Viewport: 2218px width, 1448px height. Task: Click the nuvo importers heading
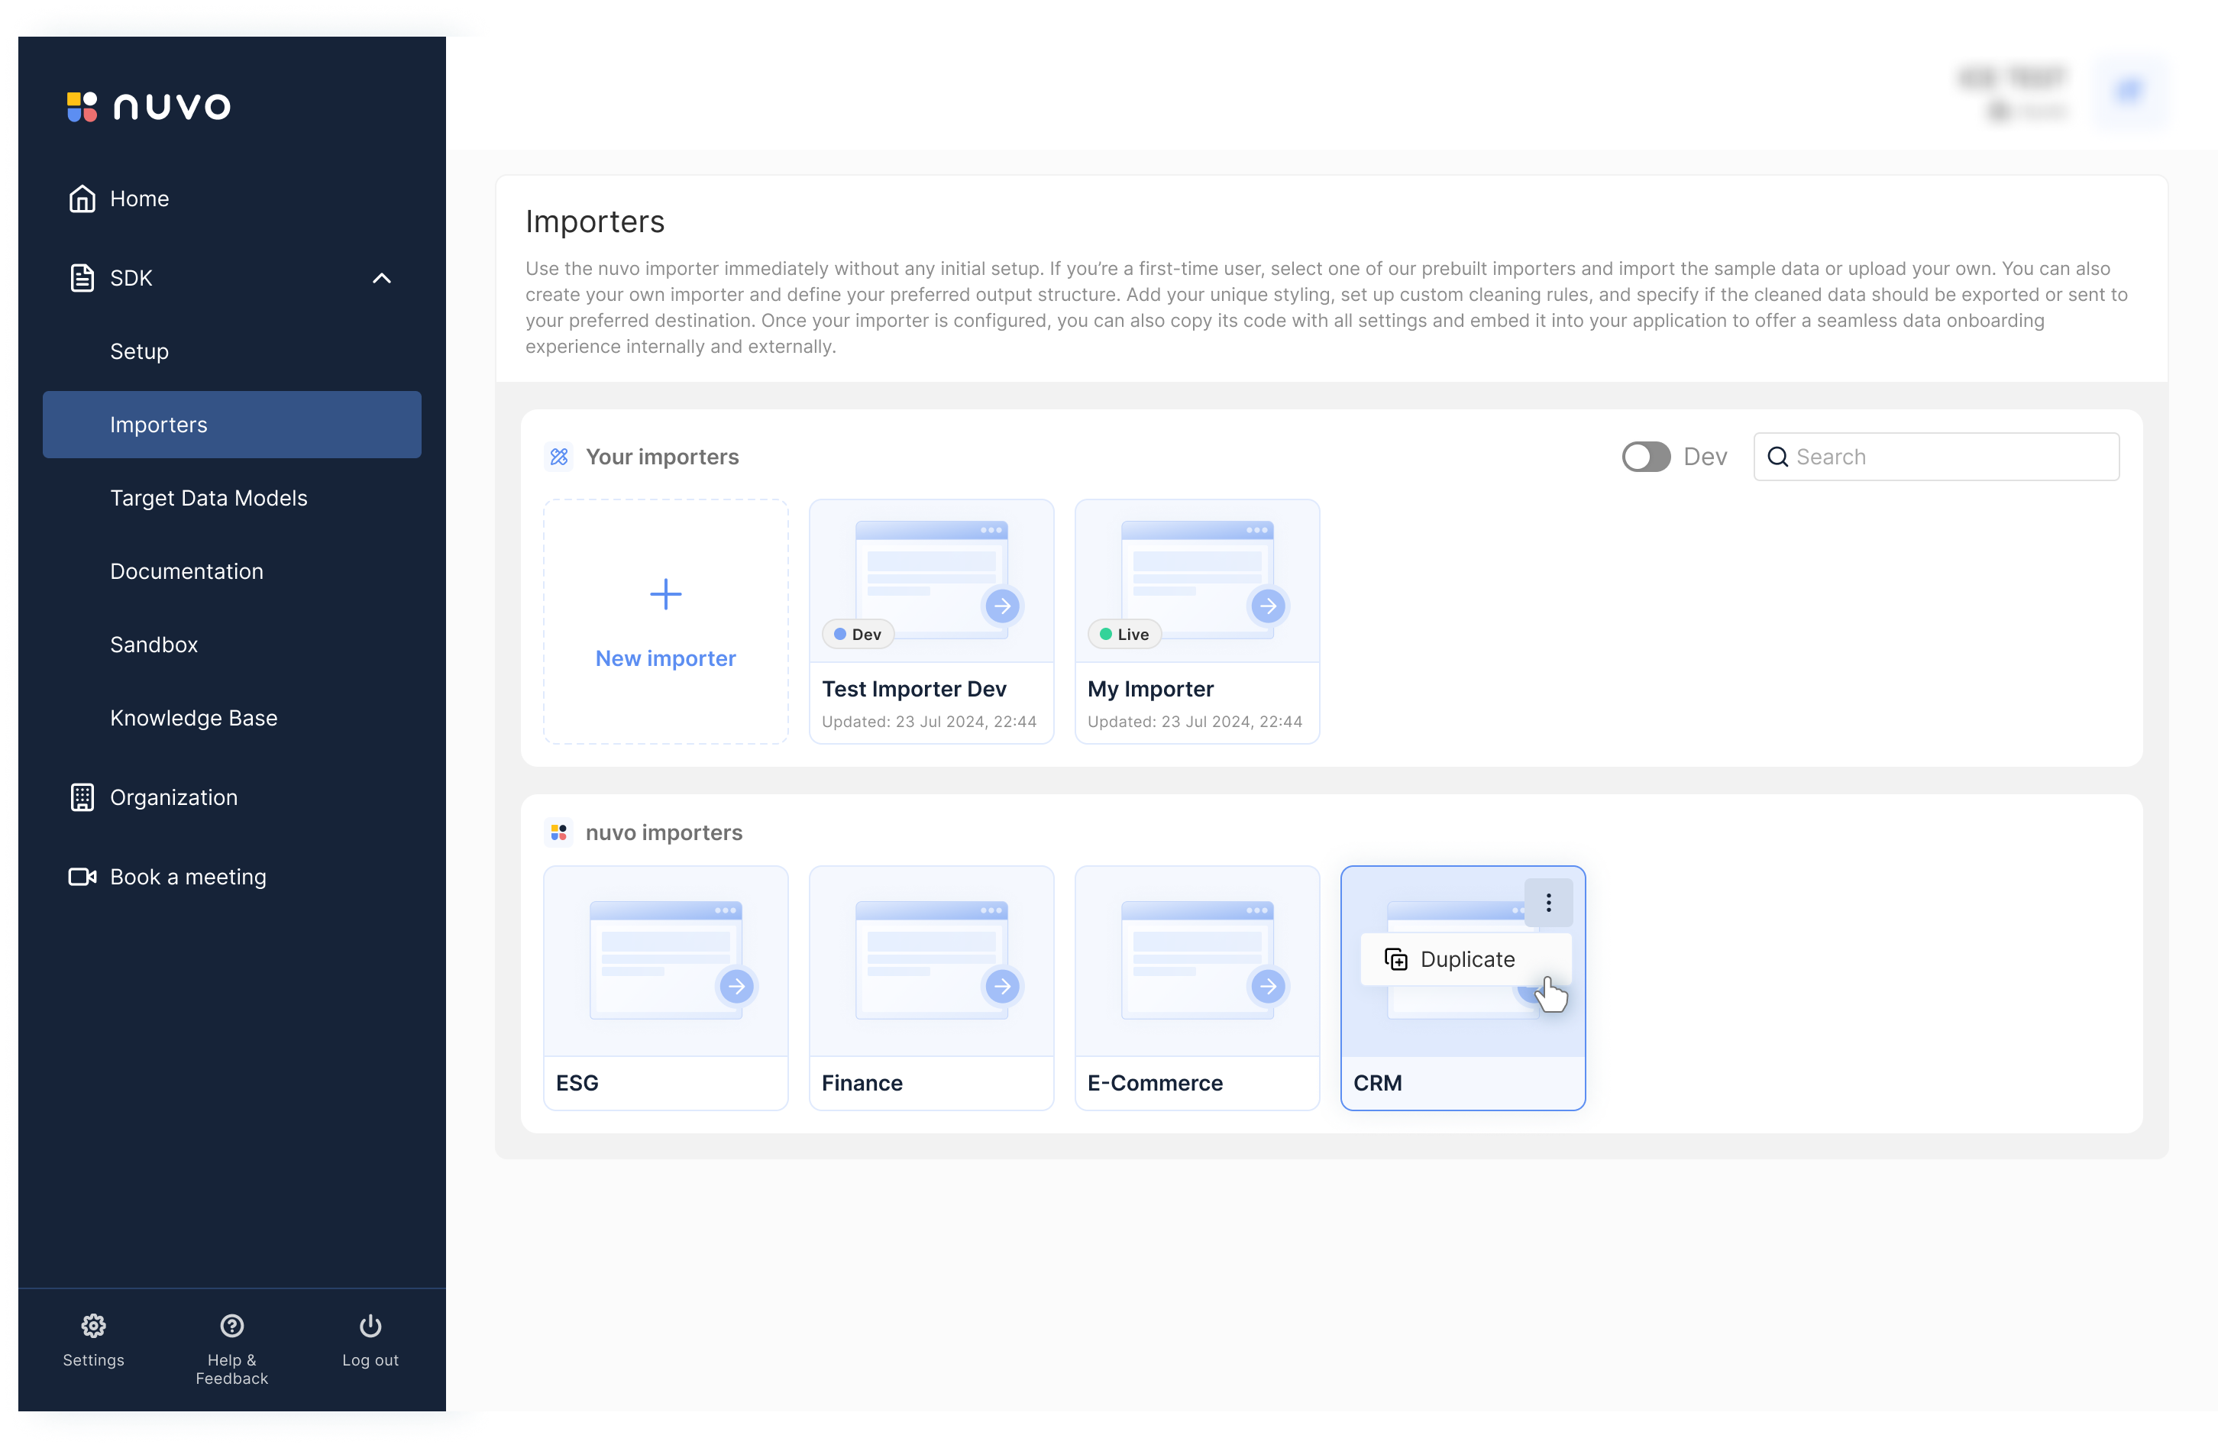point(664,832)
